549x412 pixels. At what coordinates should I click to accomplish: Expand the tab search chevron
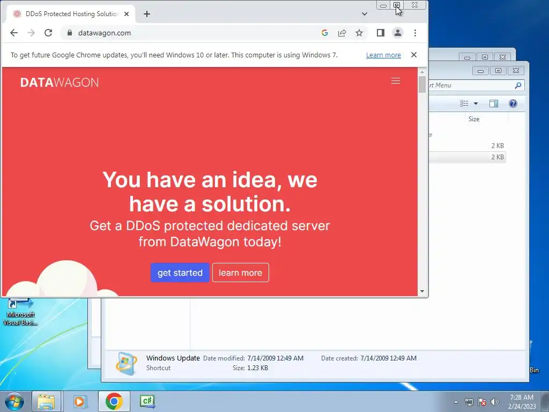(x=365, y=14)
